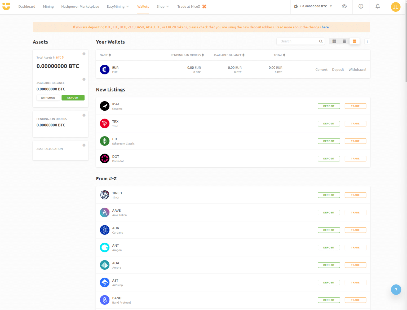Open notifications via the bell icon
This screenshot has height=310, width=407.
378,6
